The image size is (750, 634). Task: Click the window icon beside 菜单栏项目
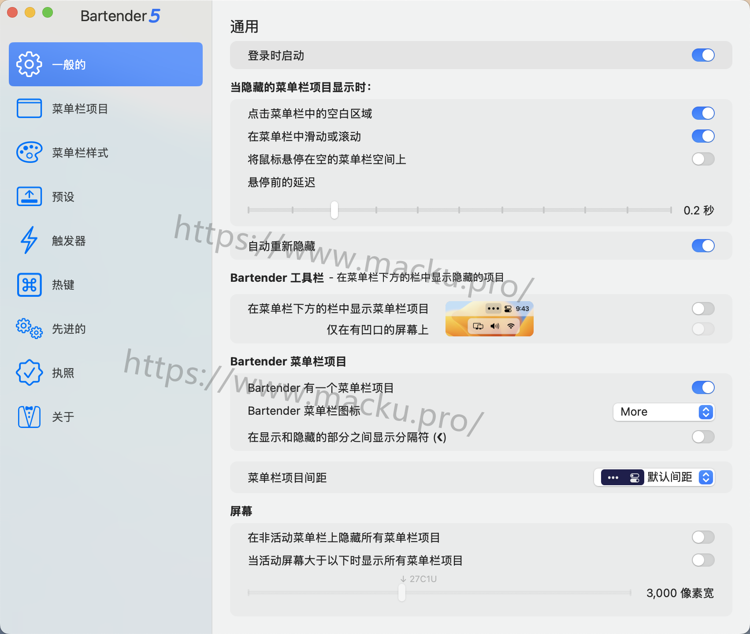[x=29, y=108]
